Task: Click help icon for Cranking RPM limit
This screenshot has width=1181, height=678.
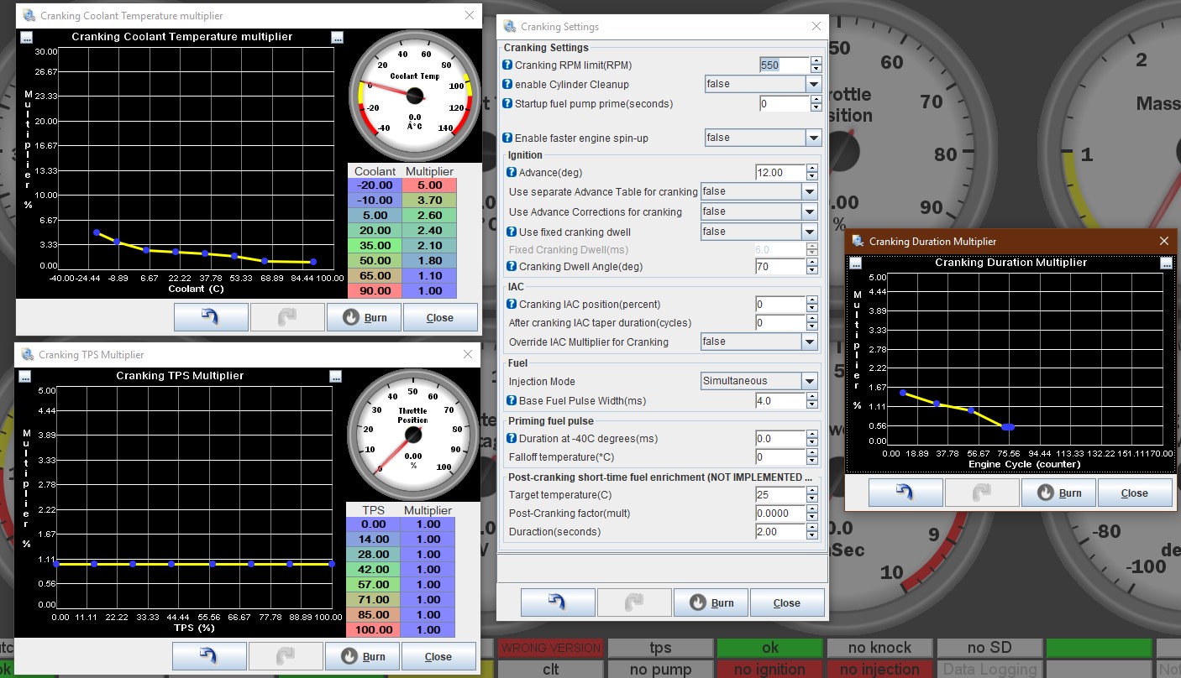Action: click(x=507, y=65)
